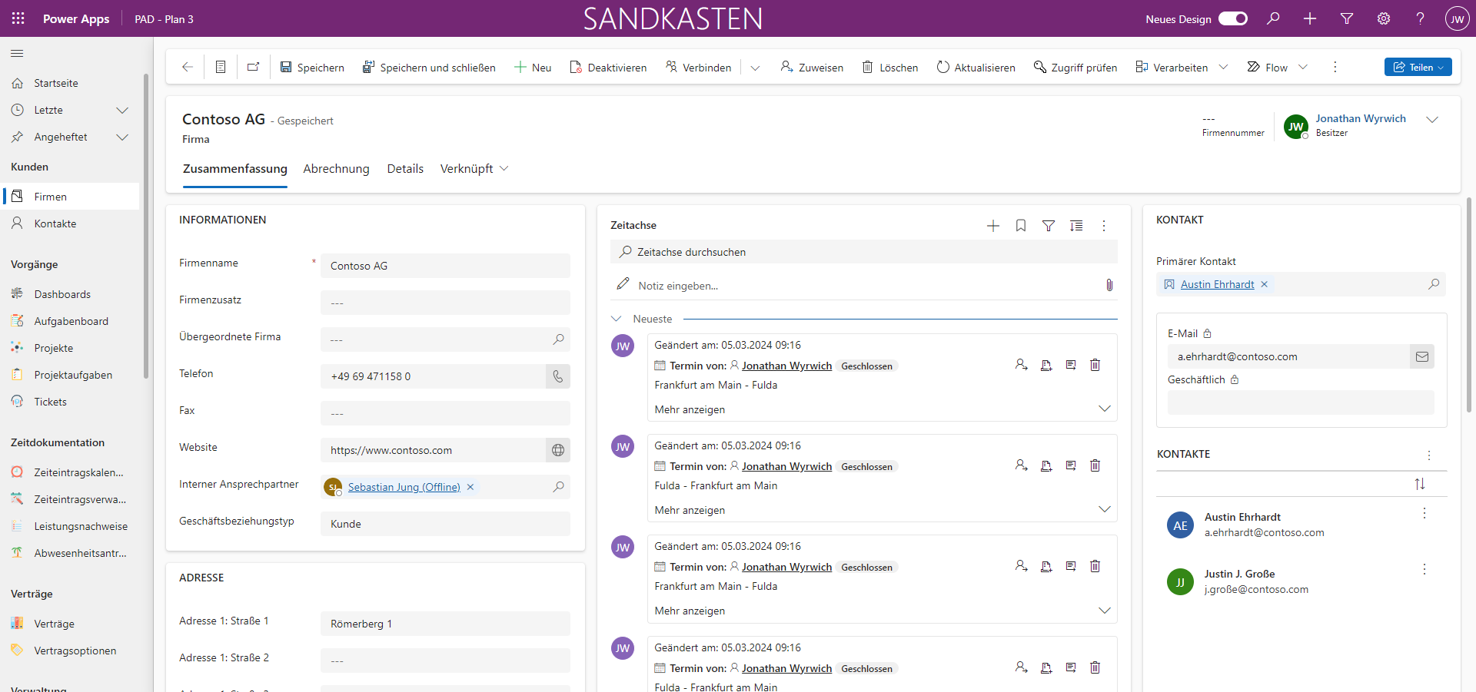Viewport: 1476px width, 692px height.
Task: Open the help question mark
Action: pos(1421,18)
